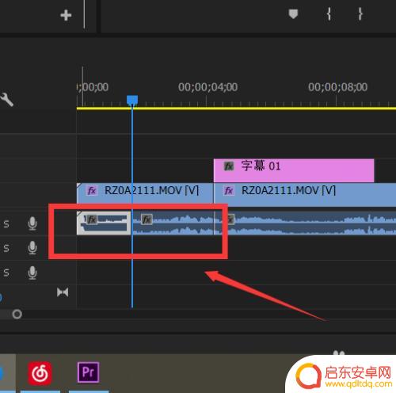The image size is (396, 393).
Task: Click the blue playhead handle on ruler
Action: (132, 101)
